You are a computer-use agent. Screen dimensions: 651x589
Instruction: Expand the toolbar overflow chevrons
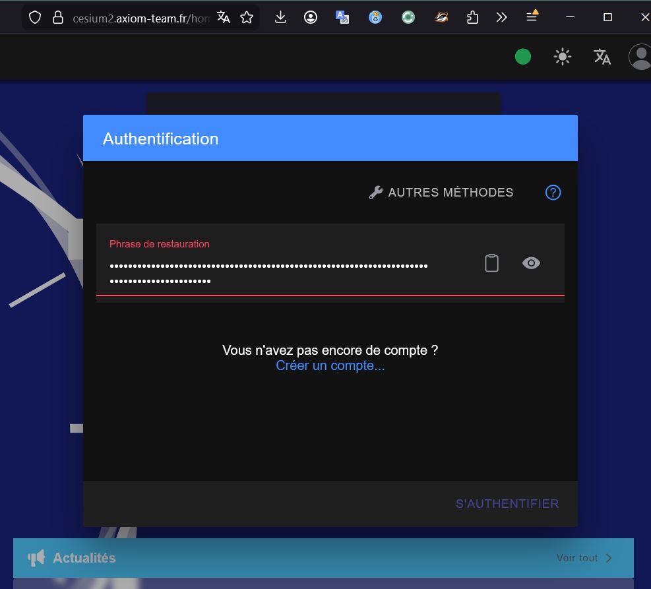point(501,17)
